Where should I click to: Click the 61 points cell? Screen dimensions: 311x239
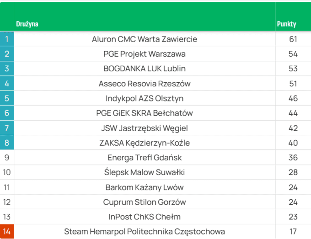point(293,39)
